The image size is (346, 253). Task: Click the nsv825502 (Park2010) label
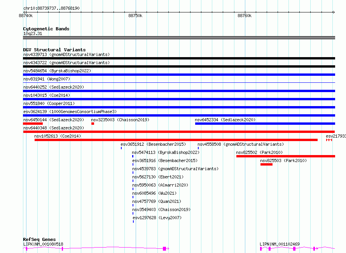[259, 152]
